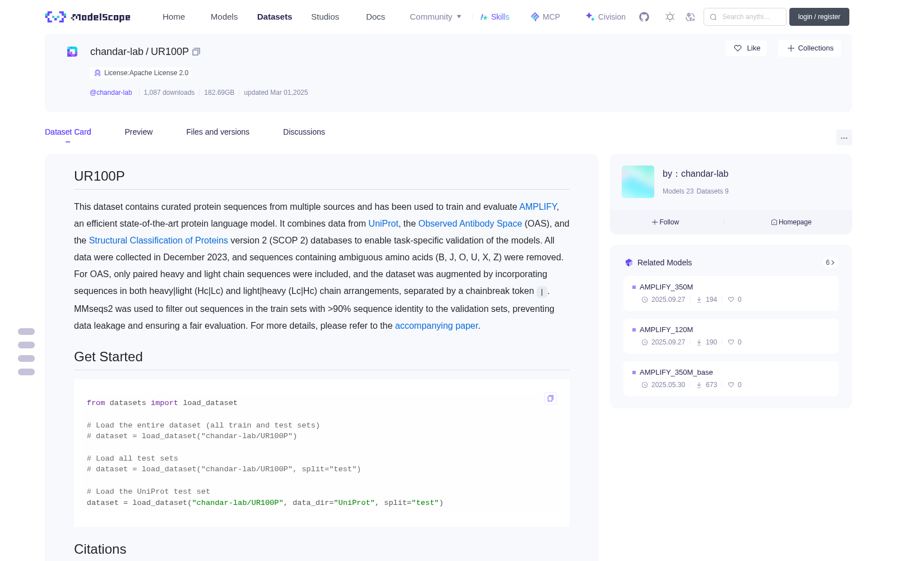This screenshot has width=897, height=561.
Task: Open the Datasets navigation item
Action: 275,17
